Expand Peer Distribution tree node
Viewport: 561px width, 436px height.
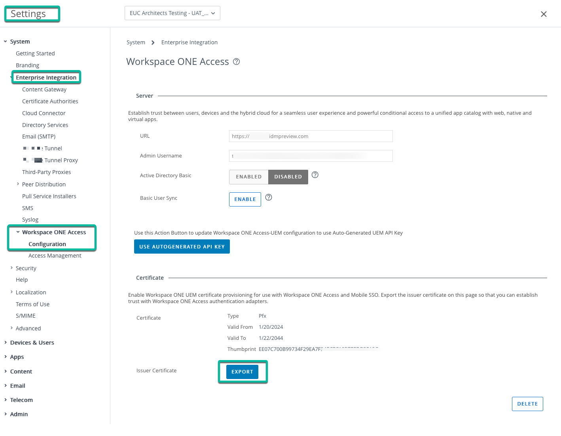tap(18, 184)
